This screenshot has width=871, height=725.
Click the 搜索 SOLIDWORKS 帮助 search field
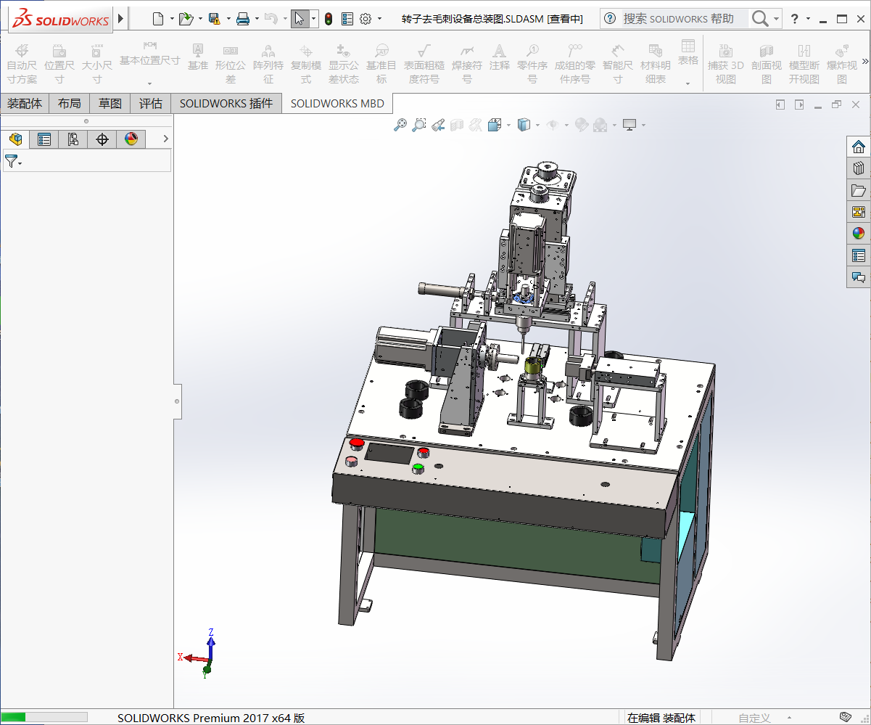[x=678, y=19]
